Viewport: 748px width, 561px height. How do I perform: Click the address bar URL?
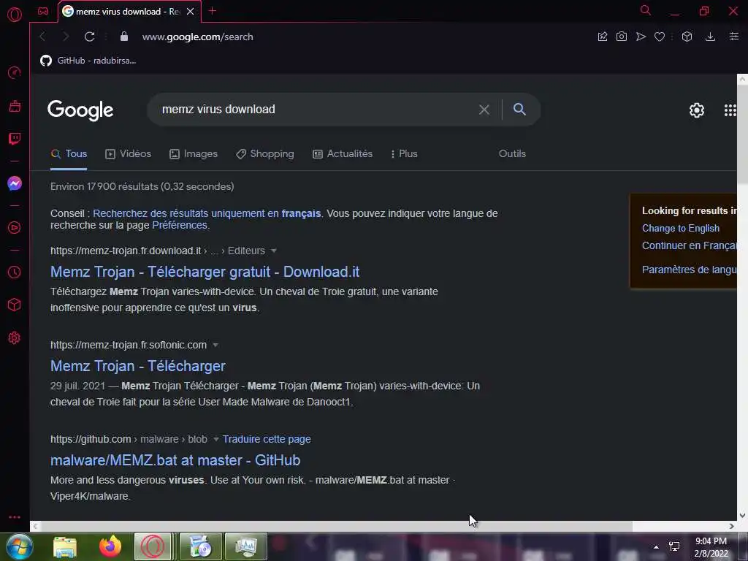tap(197, 37)
